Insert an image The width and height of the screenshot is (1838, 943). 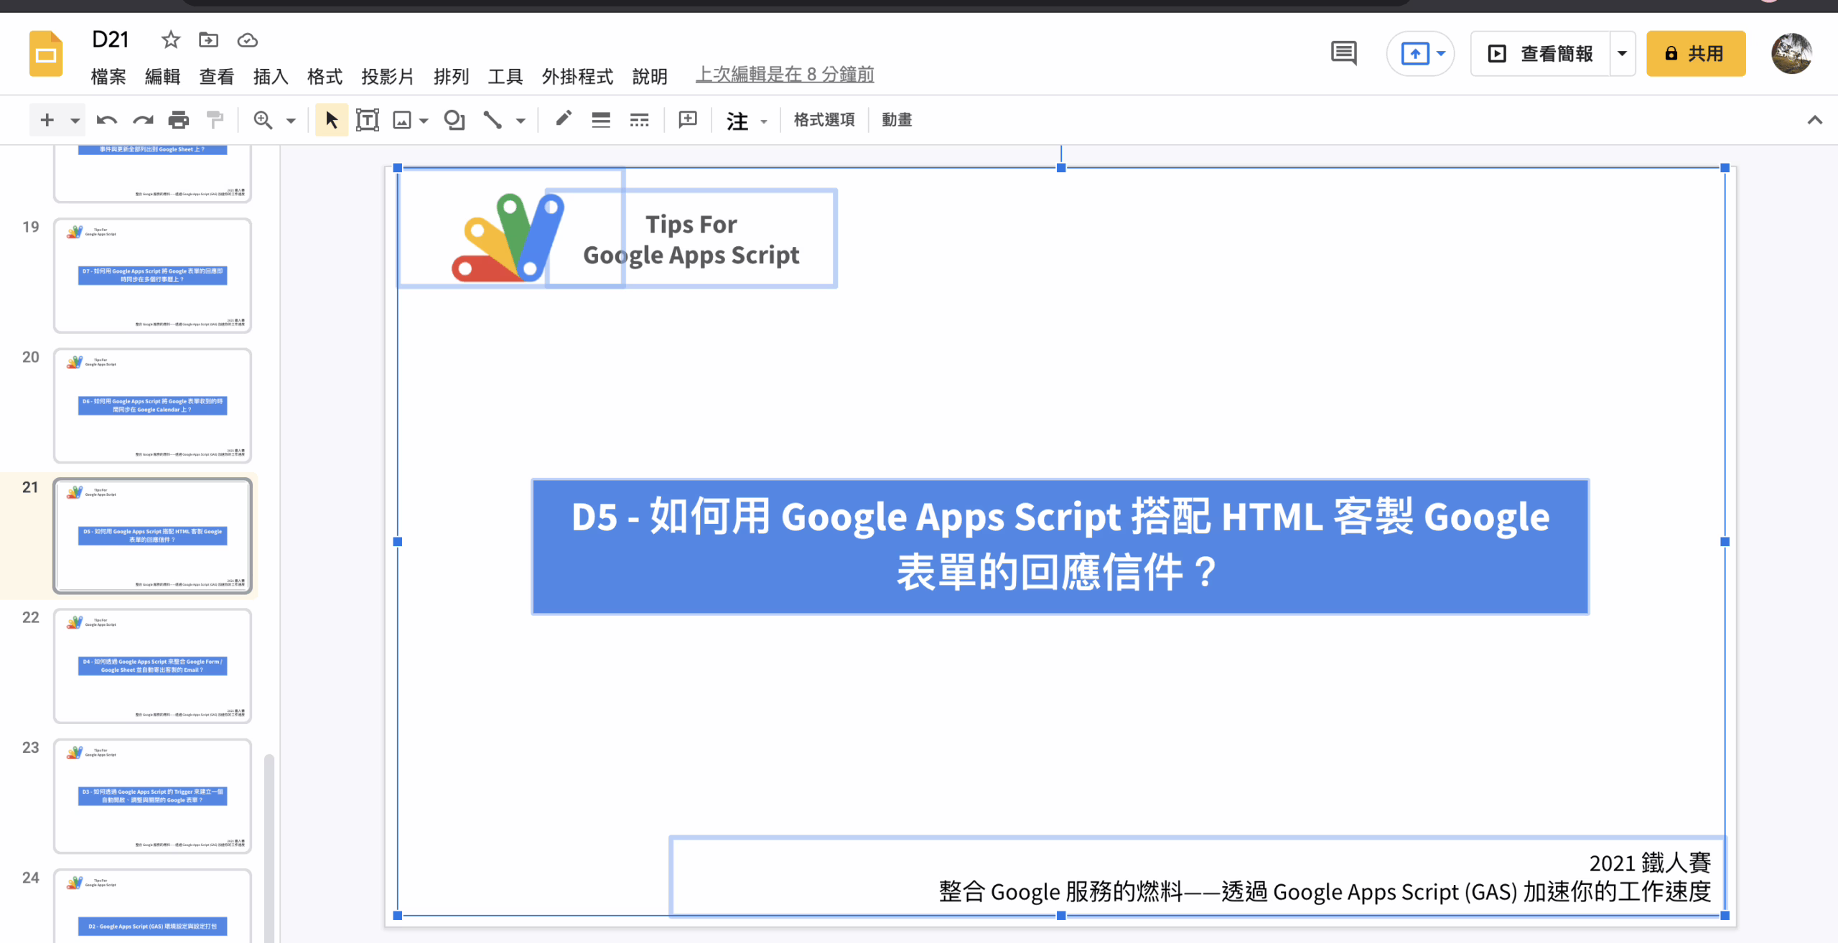(x=402, y=120)
